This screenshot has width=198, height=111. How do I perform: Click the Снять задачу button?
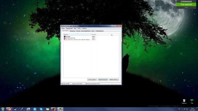tap(92, 80)
